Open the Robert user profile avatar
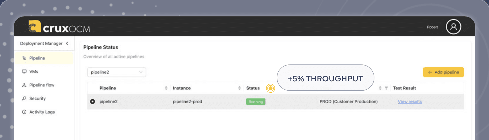This screenshot has width=489, height=140. [x=453, y=27]
